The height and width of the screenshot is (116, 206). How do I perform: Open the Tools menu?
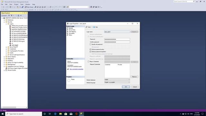point(22,4)
